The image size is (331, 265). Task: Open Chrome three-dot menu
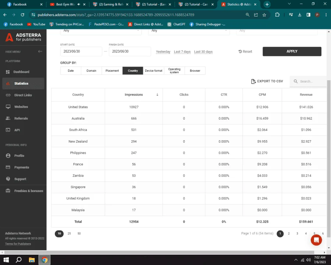326,15
